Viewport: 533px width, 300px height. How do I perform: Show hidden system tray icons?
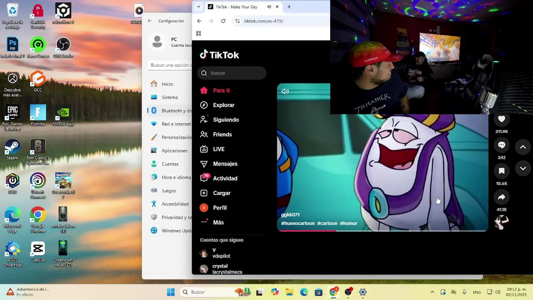point(432,292)
